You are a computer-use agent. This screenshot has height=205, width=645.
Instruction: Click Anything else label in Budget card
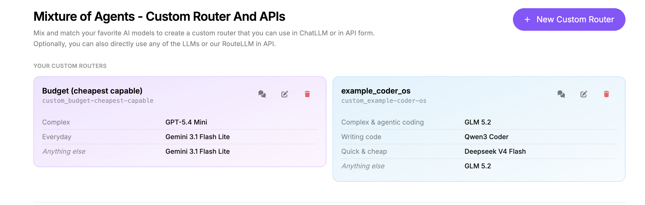[64, 151]
